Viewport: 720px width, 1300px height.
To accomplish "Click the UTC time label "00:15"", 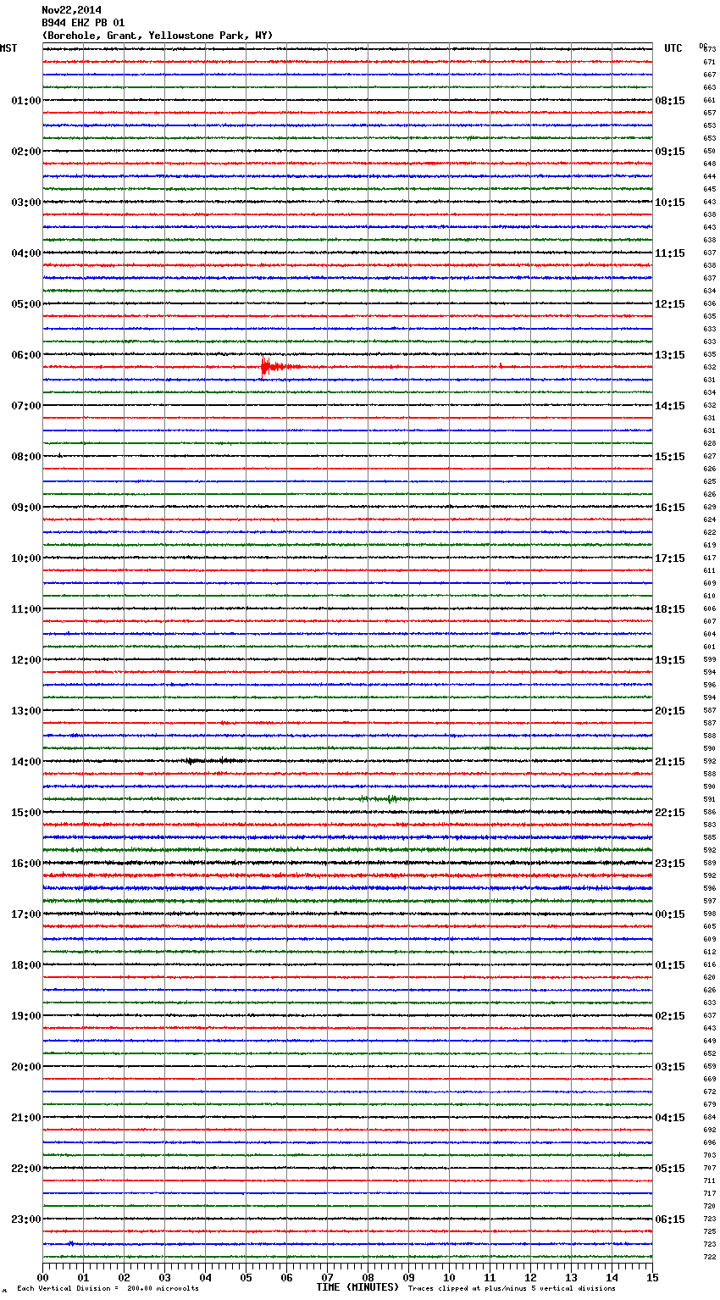I will tap(670, 914).
